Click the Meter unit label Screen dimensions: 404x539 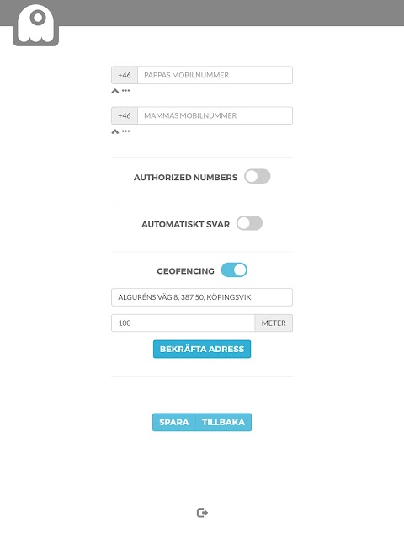(x=274, y=323)
